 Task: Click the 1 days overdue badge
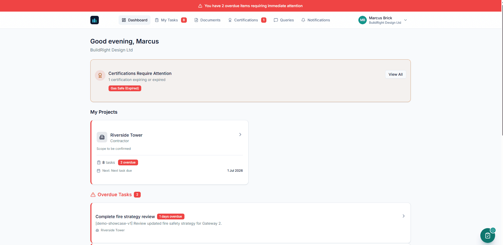tap(170, 217)
